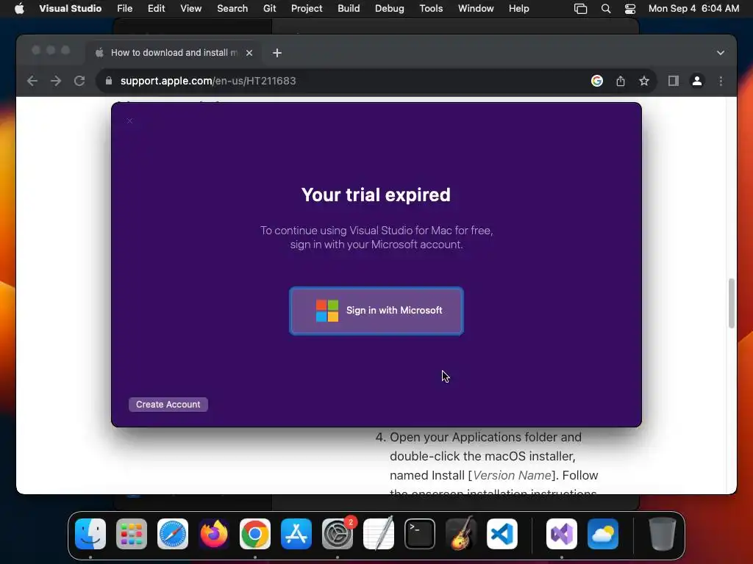The height and width of the screenshot is (564, 753).
Task: Bookmark this page with the star
Action: [644, 81]
